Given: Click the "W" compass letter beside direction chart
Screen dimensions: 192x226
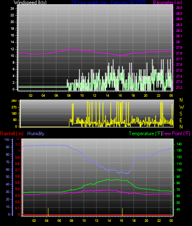Looking at the screenshot, I should [x=182, y=107].
